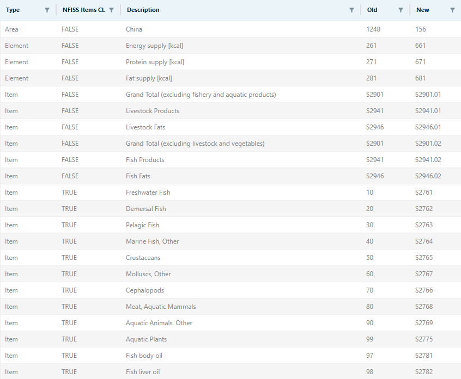Open the Type column filter icon
Screen dimensions: 461x379
(47, 10)
